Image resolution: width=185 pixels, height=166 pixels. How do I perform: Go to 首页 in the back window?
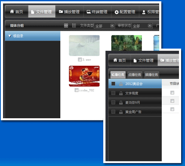[17, 12]
